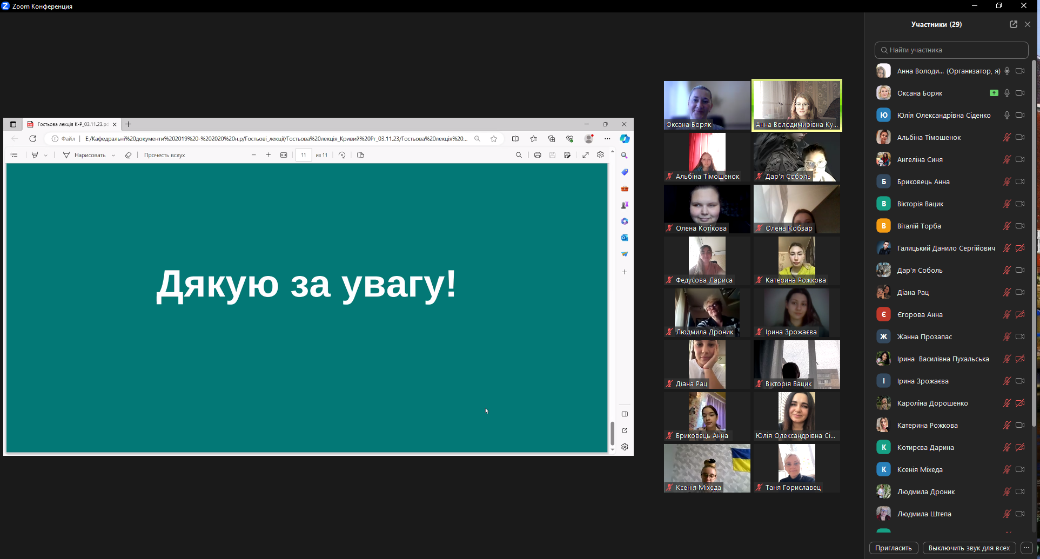
Task: Open the browser settings and more menu
Action: point(607,139)
